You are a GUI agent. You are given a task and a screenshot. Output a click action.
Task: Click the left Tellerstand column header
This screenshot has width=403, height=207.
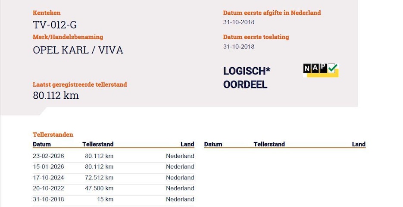point(98,144)
